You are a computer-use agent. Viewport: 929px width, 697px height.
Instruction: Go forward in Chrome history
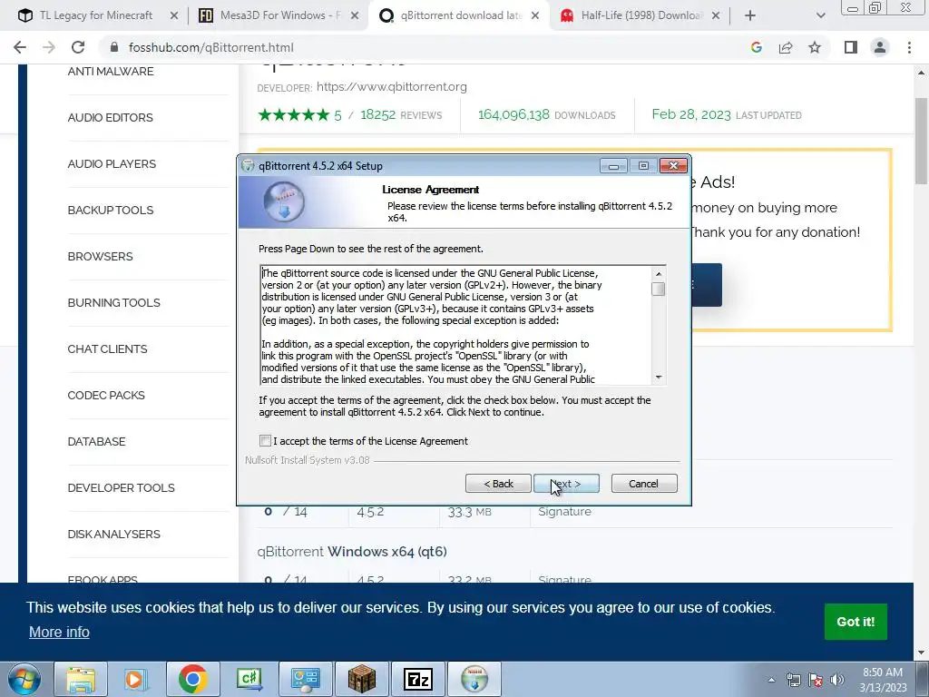pos(49,47)
